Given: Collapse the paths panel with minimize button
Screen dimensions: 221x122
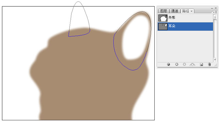Looking at the screenshot, I should (x=212, y=8).
